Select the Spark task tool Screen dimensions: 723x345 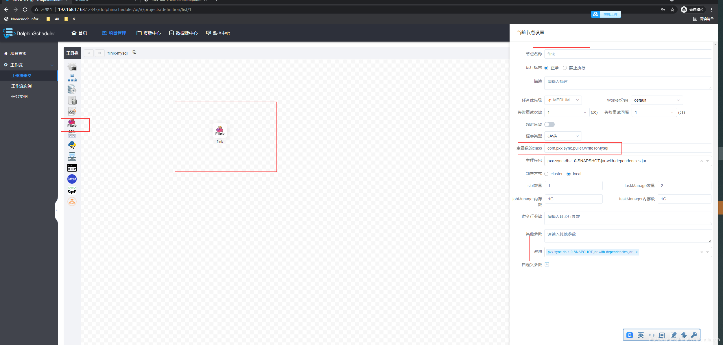[x=72, y=111]
